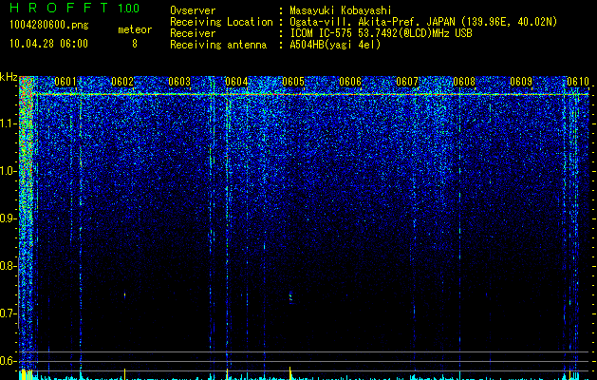This screenshot has width=597, height=380.
Task: Click the ICOM IC-575 receiver text
Action: coord(381,33)
